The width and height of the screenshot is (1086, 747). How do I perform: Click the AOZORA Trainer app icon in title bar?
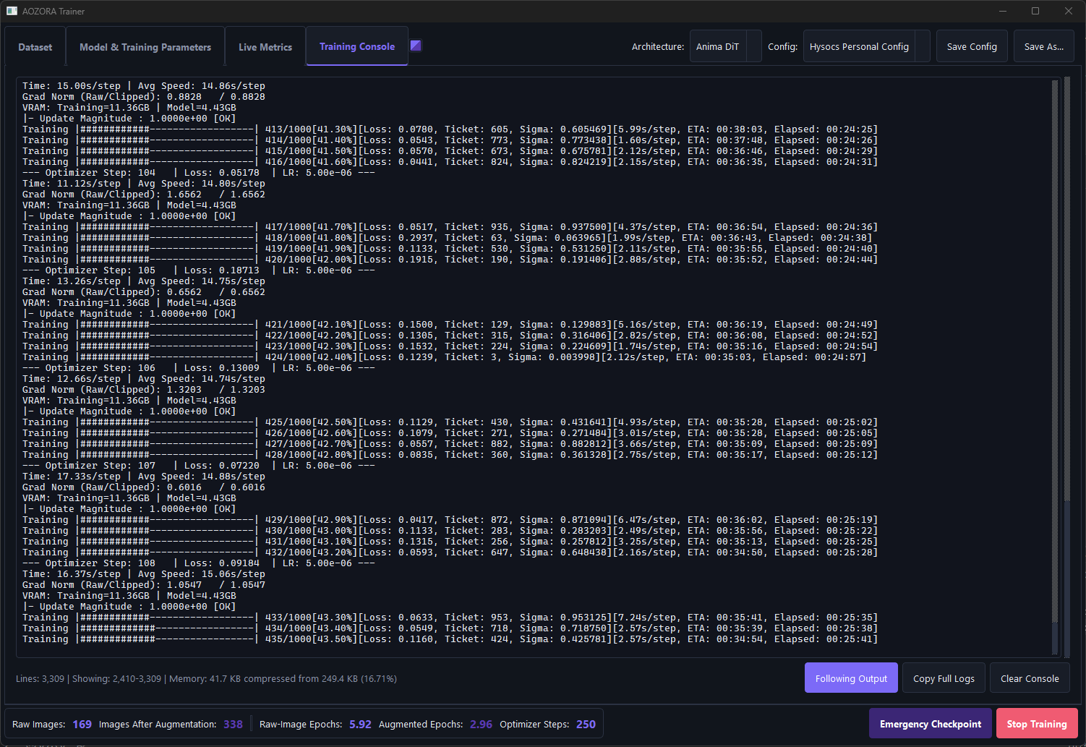(x=12, y=11)
